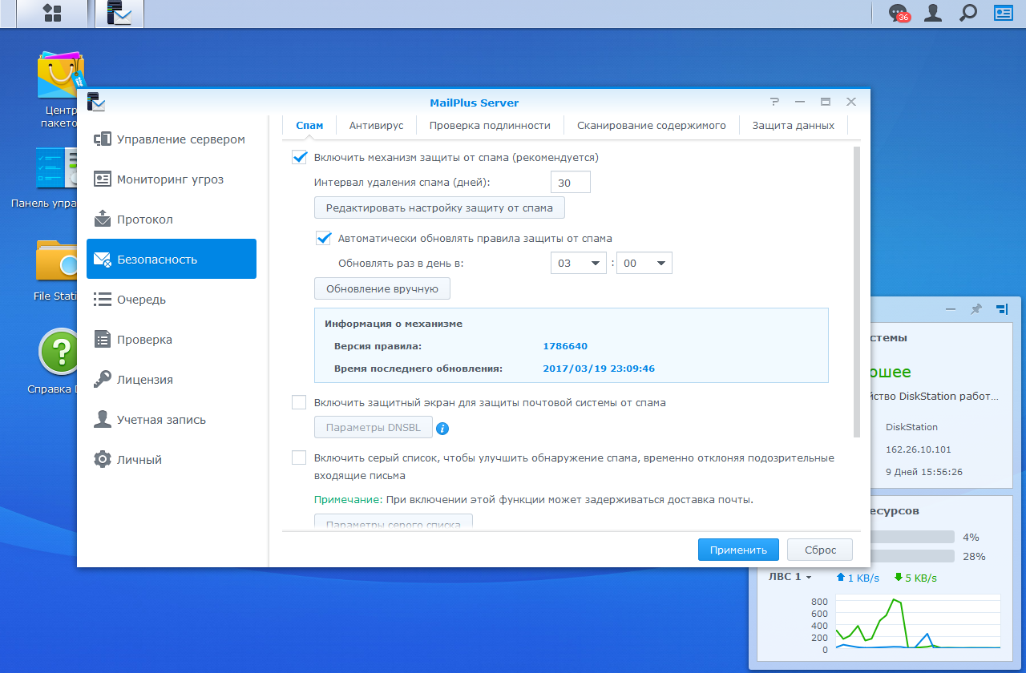Toggle Автоматически обновлять правила защиты от спама
1026x673 pixels.
[323, 238]
